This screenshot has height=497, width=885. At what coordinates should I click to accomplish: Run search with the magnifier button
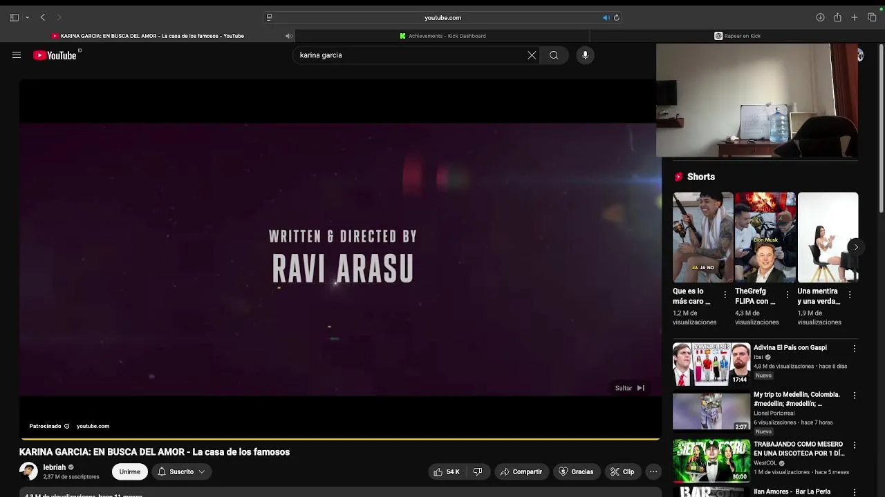click(x=554, y=55)
